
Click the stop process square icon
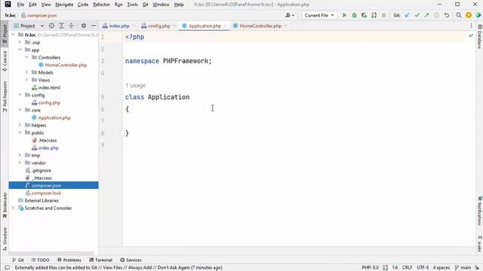tap(384, 15)
